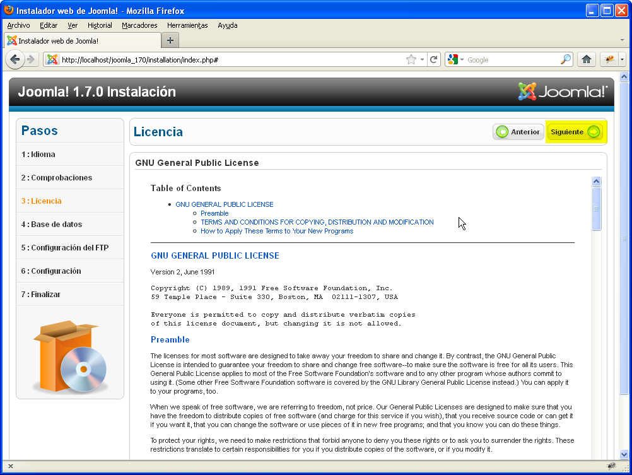Click the Pasos sidebar heading

point(40,131)
